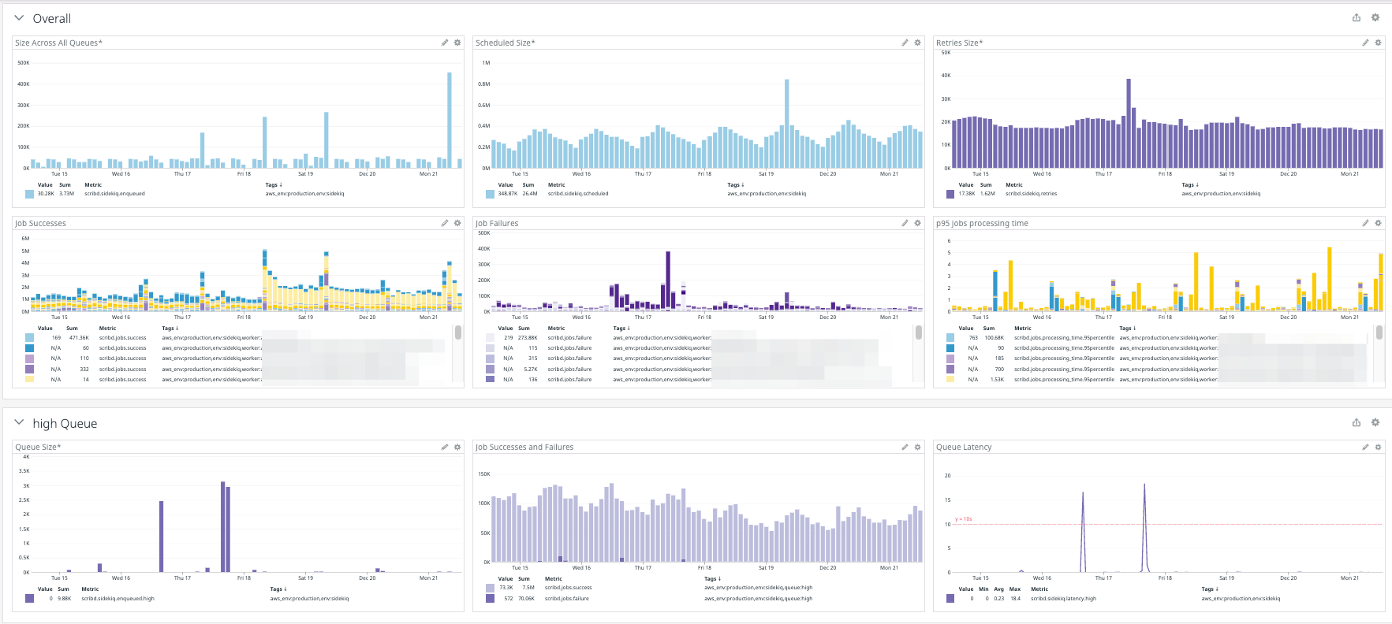Click pencil icon on Job Failures widget

(x=905, y=223)
